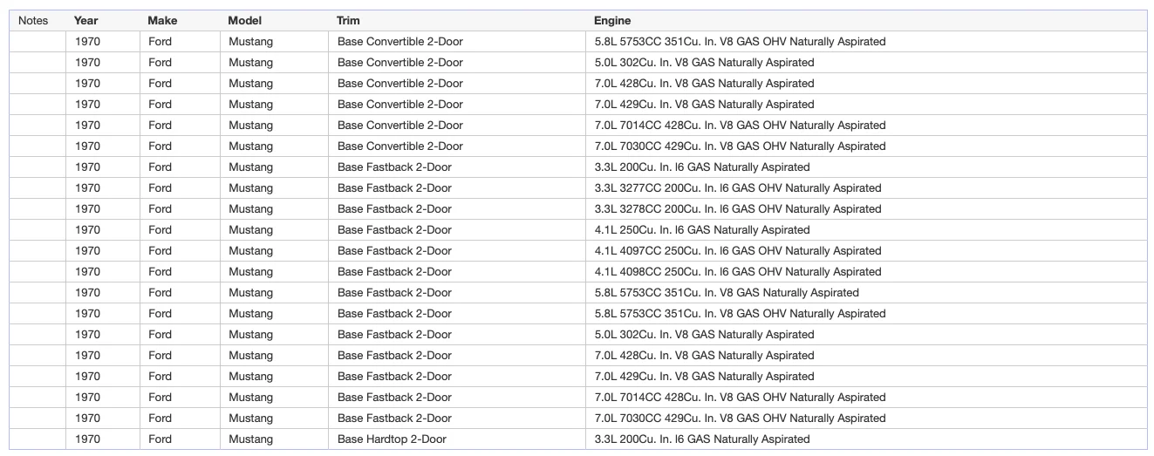Select the Year column header
This screenshot has width=1154, height=456.
(x=85, y=20)
